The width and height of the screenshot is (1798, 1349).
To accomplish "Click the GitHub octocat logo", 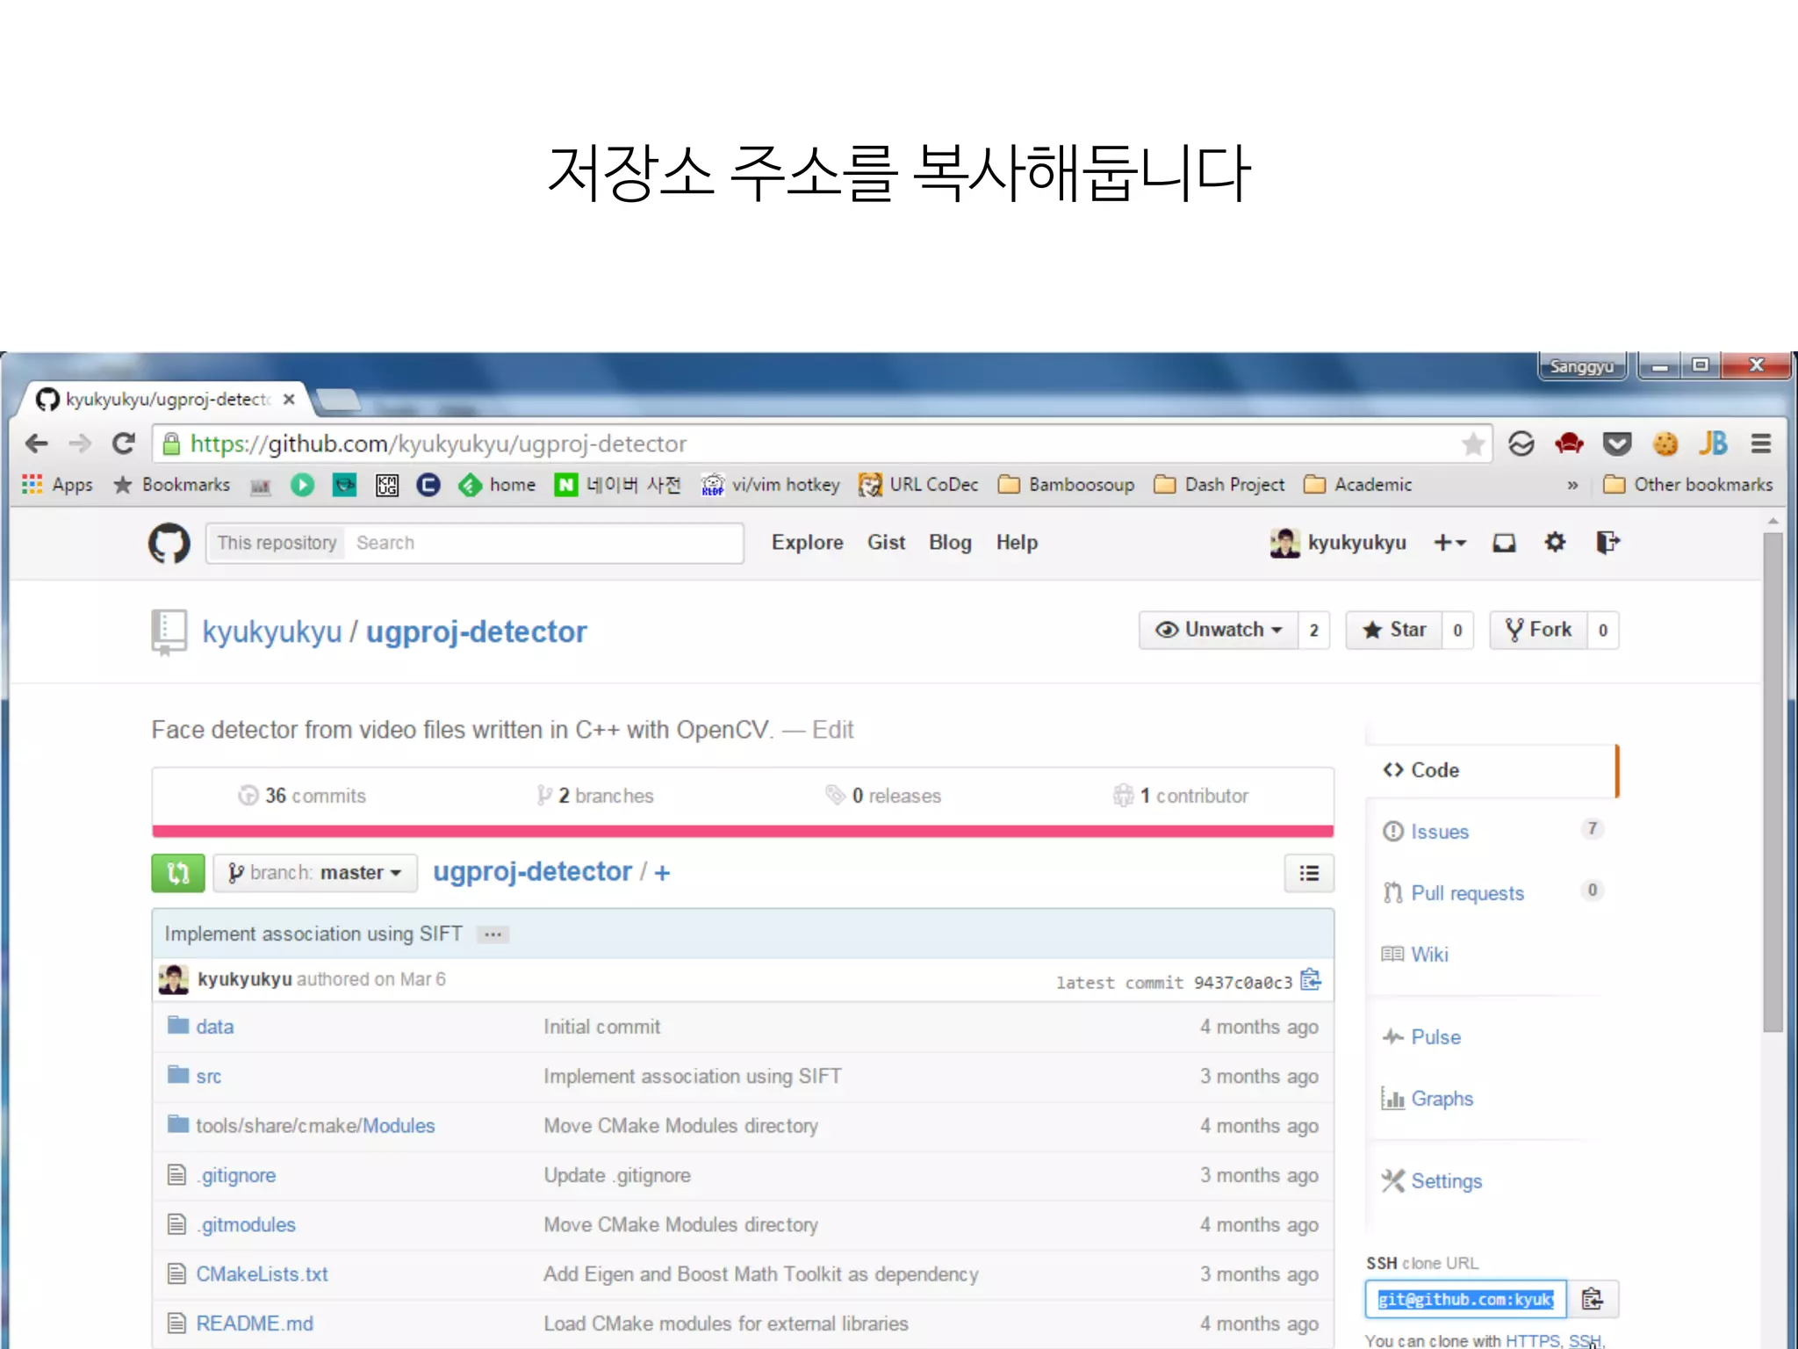I will [169, 543].
